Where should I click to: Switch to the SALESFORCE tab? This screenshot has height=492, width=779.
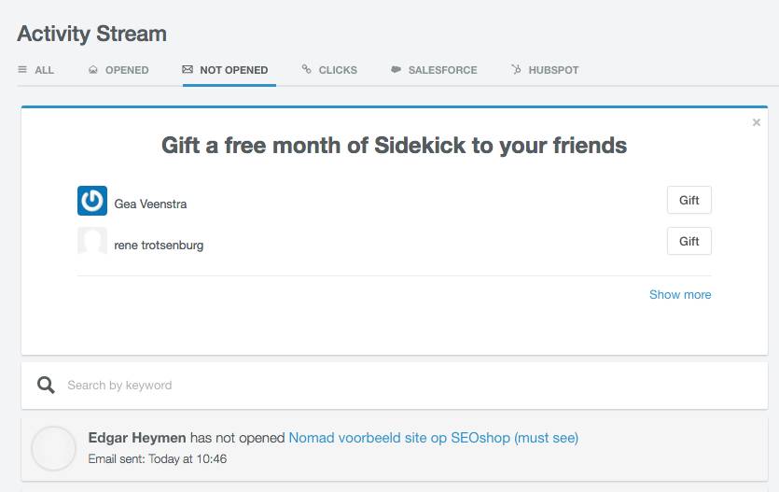[442, 70]
